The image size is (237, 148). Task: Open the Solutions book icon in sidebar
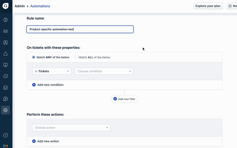click(6, 65)
